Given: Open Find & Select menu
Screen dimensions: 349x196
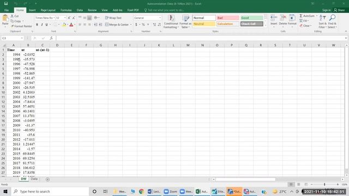Looking at the screenshot, I should [x=332, y=22].
